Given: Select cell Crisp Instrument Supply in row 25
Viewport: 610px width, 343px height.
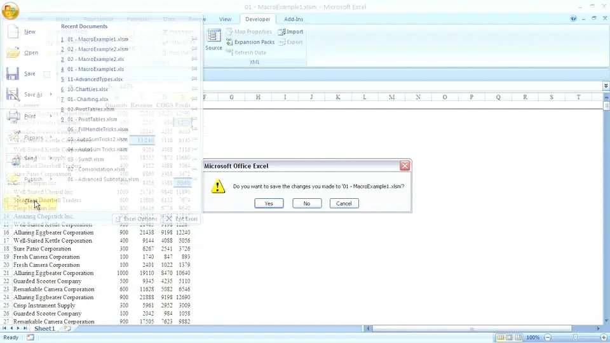Looking at the screenshot, I should pos(44,306).
